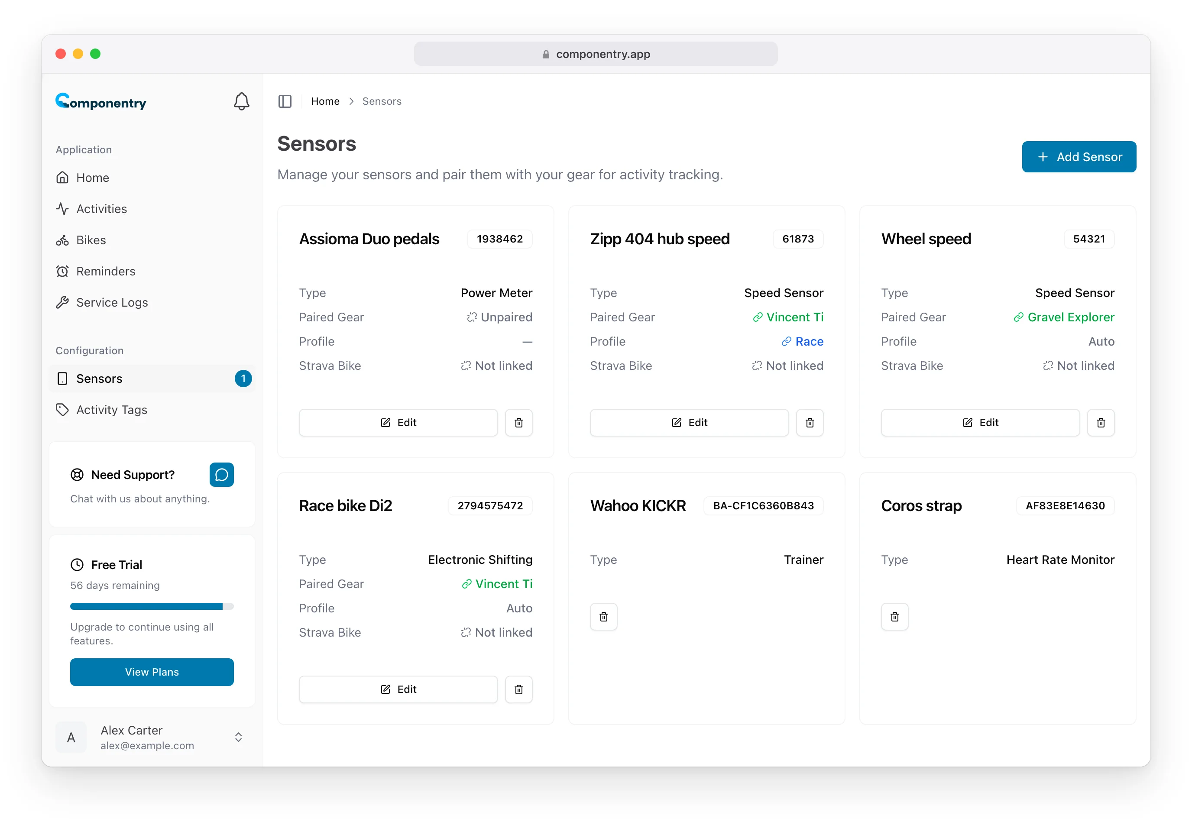Click the sensor ID BA-CF1C6360B843

click(x=764, y=506)
